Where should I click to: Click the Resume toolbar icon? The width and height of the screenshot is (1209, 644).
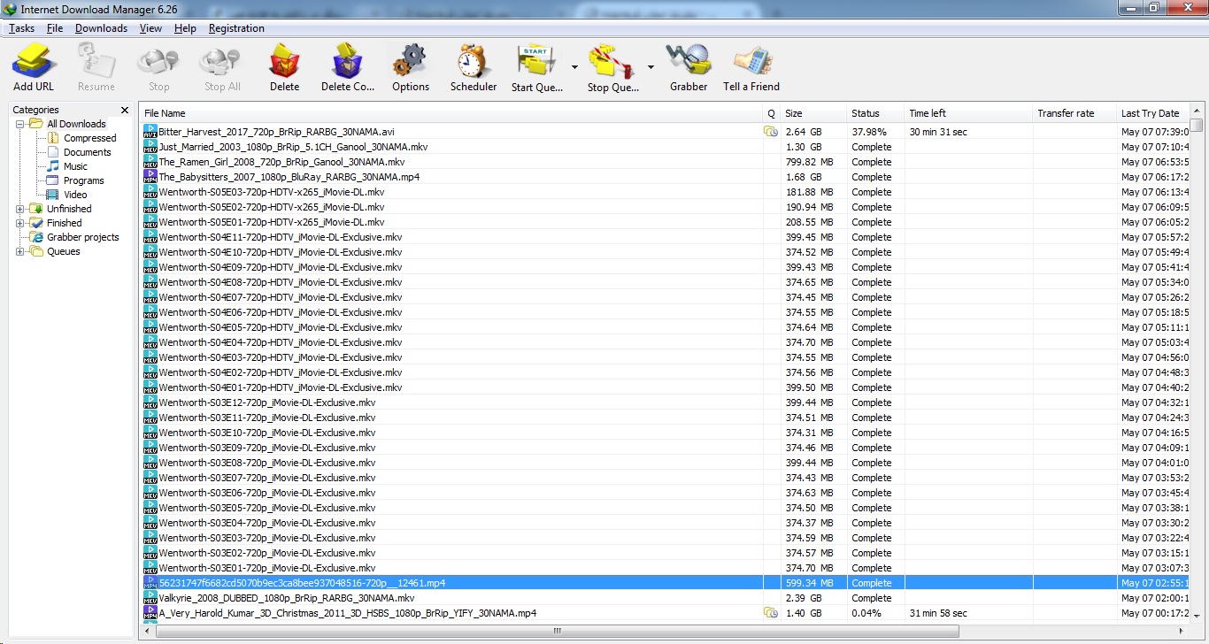pos(96,61)
